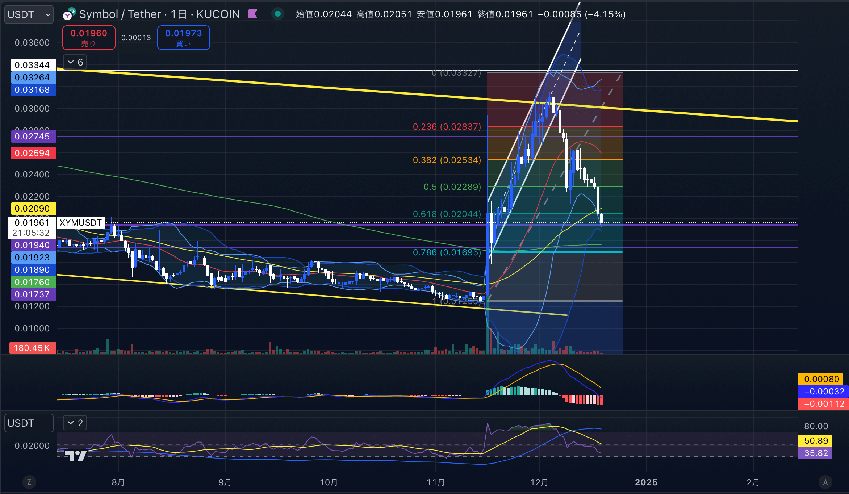Click the green 0.01760 price label
The height and width of the screenshot is (494, 849).
click(33, 282)
